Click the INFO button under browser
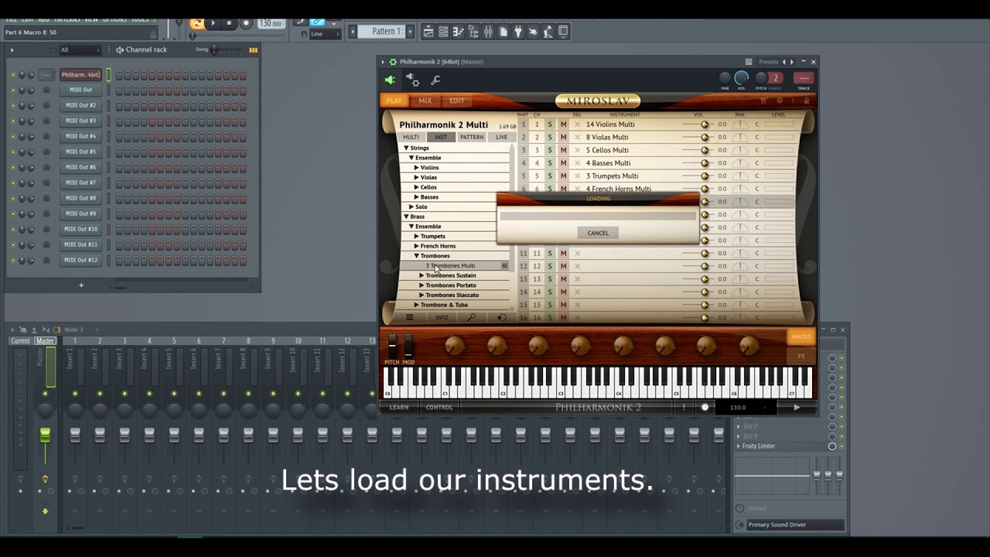990x557 pixels. (442, 317)
